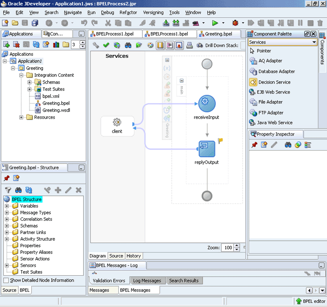Image resolution: width=327 pixels, height=307 pixels.
Task: Expand the Activity Structure node
Action: pos(7,239)
